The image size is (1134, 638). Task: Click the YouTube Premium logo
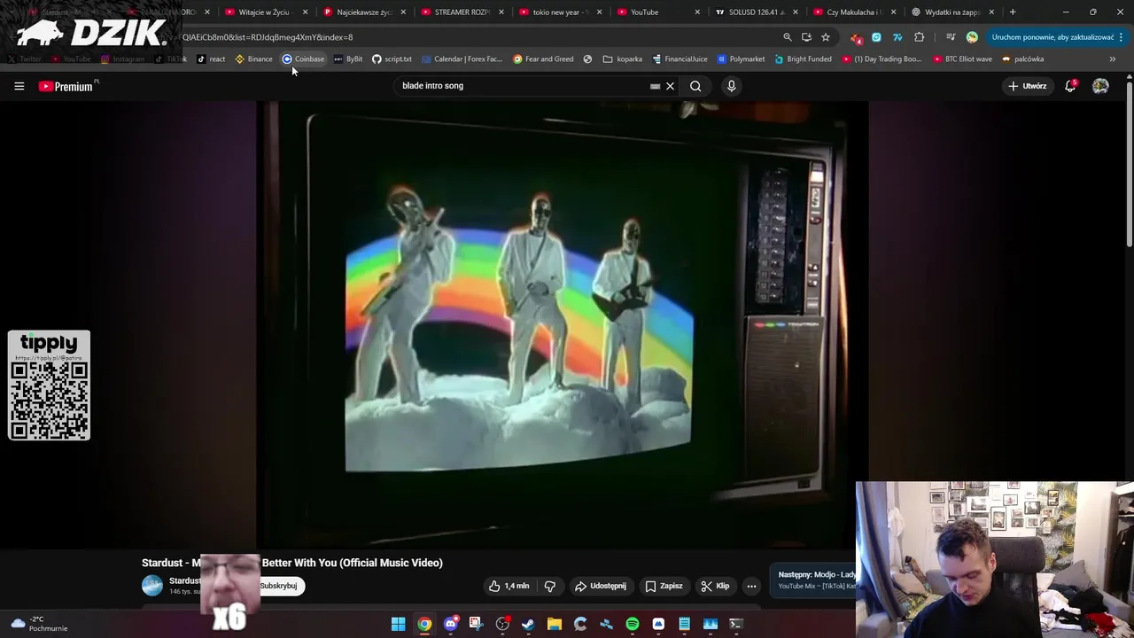(66, 86)
